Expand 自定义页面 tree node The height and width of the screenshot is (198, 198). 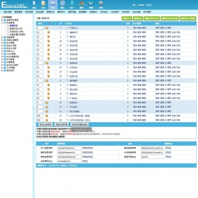click(x=2, y=45)
